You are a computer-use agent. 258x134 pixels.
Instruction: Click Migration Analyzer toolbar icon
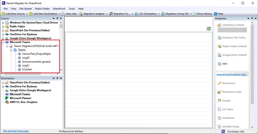pyautogui.click(x=81, y=14)
